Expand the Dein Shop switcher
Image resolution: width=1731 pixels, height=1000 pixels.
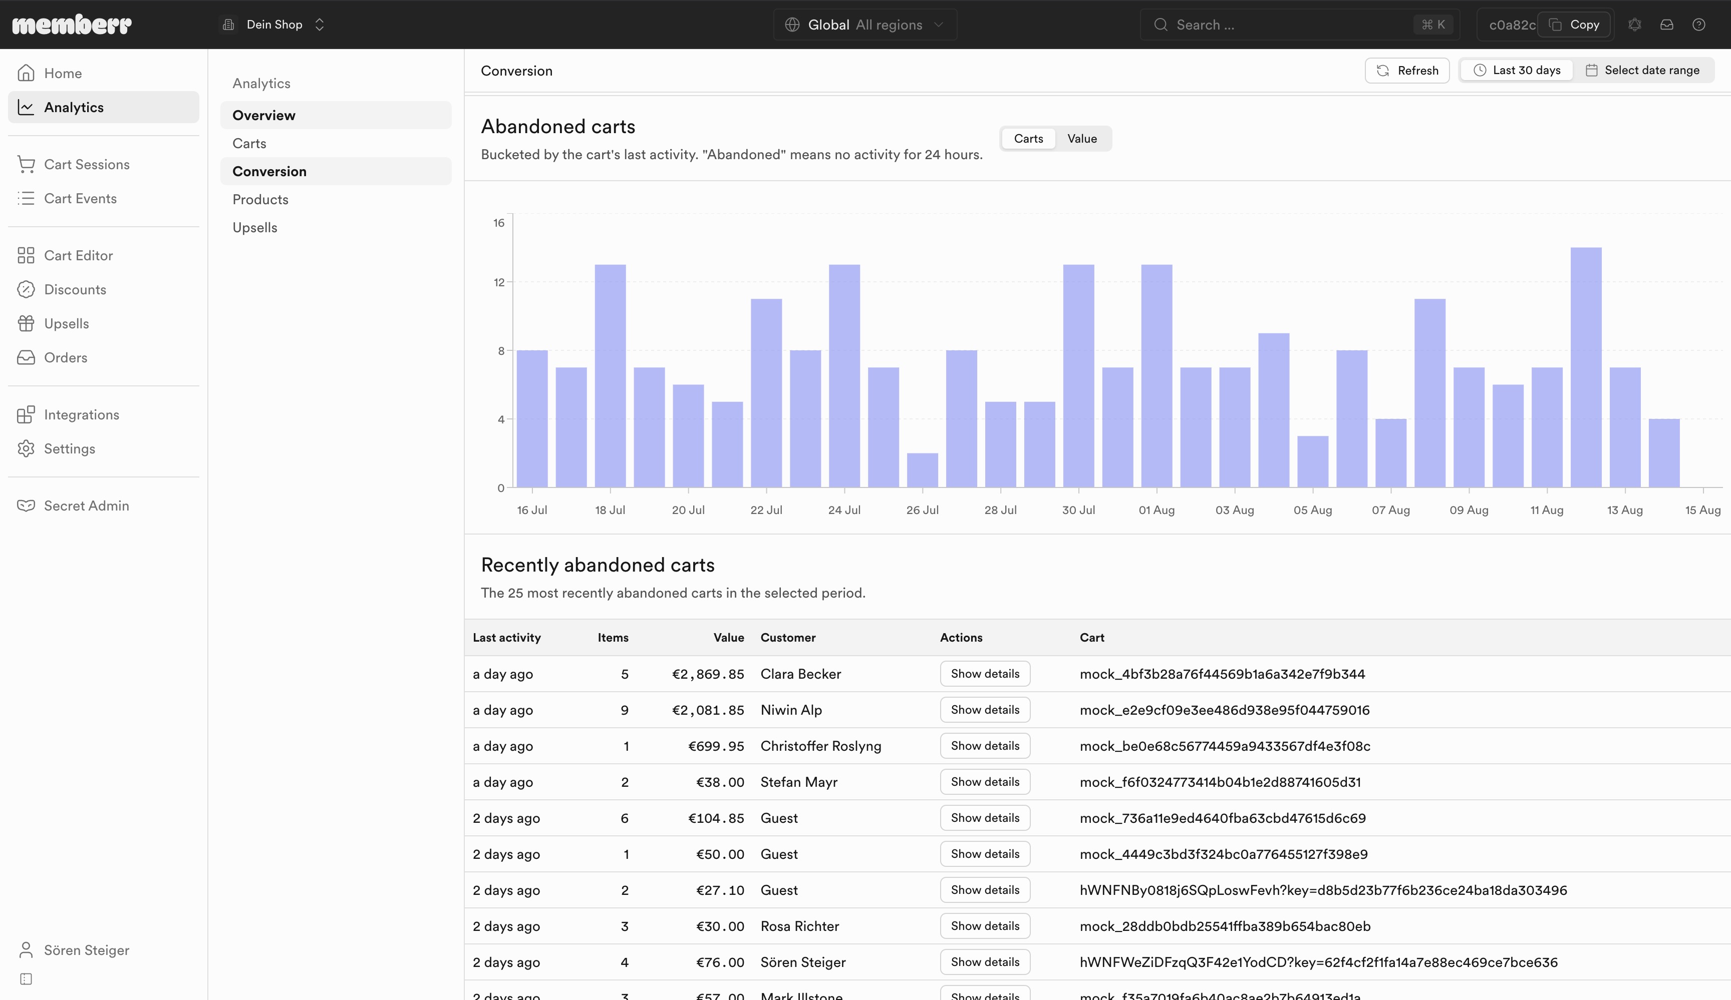(x=273, y=25)
